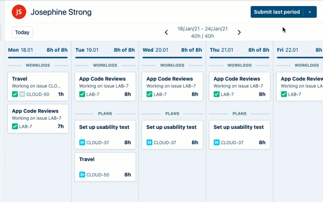Click the green checkmark on Tuesday's LAB-7 worklog

click(82, 94)
